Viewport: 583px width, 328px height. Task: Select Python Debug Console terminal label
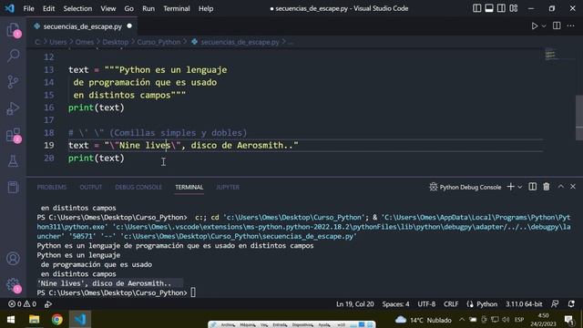465,187
